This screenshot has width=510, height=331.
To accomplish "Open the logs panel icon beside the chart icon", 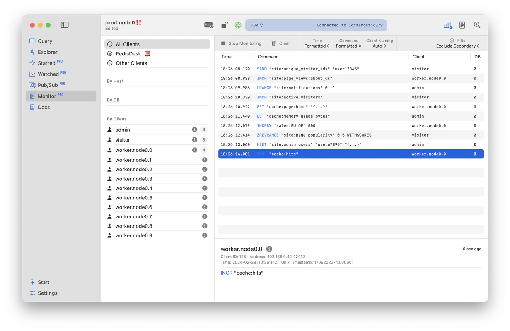I will point(462,25).
